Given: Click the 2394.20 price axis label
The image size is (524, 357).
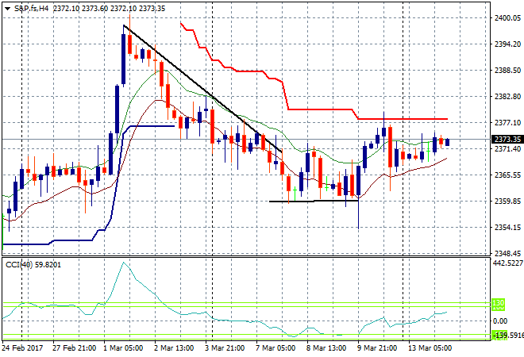Looking at the screenshot, I should tap(507, 44).
